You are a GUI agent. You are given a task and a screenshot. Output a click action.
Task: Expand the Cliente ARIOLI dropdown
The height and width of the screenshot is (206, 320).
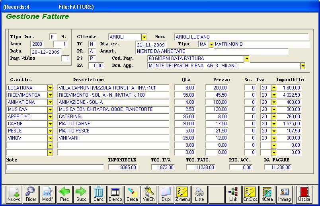point(144,37)
